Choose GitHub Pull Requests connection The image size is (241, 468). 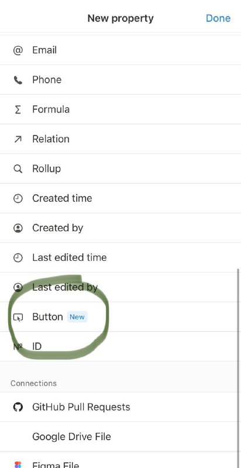(120, 407)
